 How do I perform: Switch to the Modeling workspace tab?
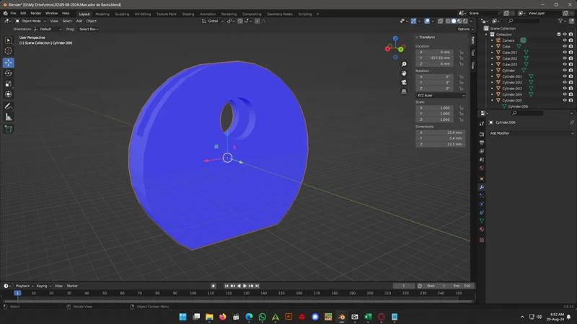coord(102,14)
